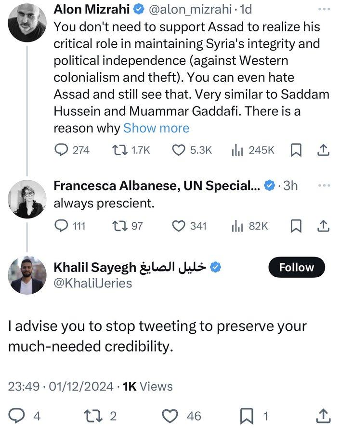This screenshot has height=434, width=340.
Task: Open @KhalilJeries profile handle
Action: (x=92, y=283)
